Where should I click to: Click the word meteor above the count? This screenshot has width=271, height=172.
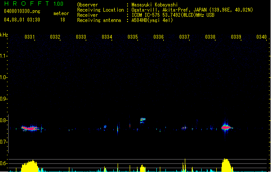tap(61, 13)
